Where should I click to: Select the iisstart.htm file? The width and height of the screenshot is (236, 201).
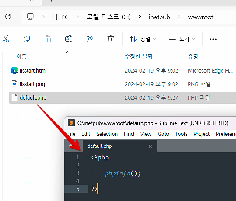coord(32,70)
